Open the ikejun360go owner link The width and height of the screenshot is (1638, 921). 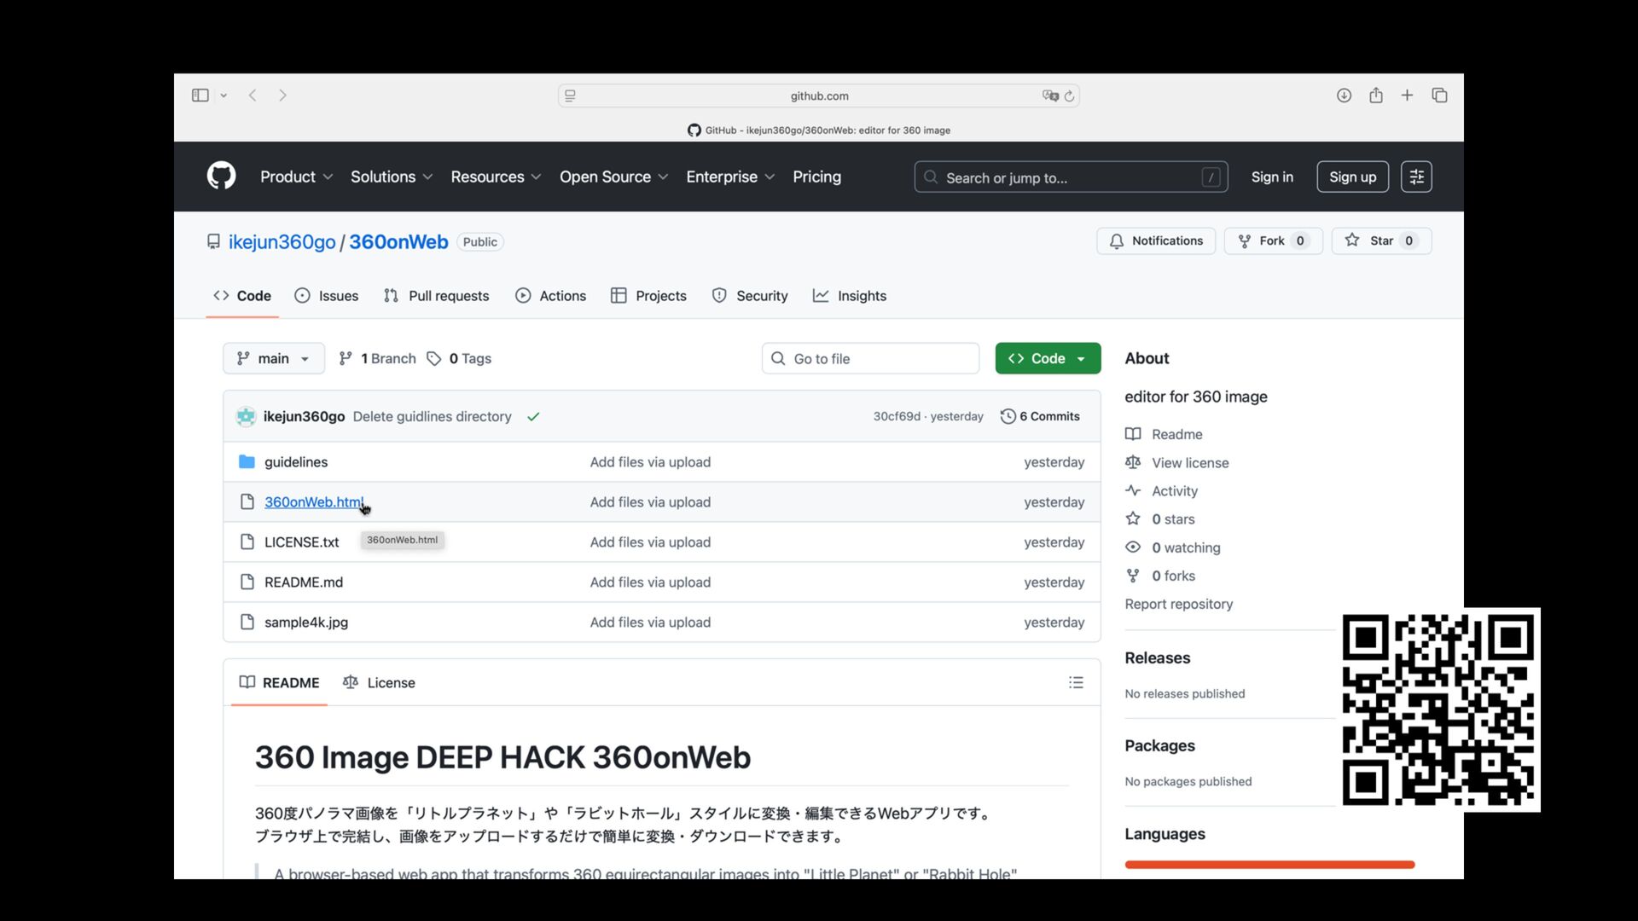[x=282, y=241]
